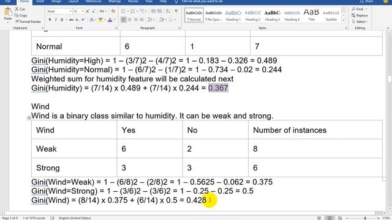Decrease paragraph indent
This screenshot has width=392, height=220.
[x=153, y=11]
